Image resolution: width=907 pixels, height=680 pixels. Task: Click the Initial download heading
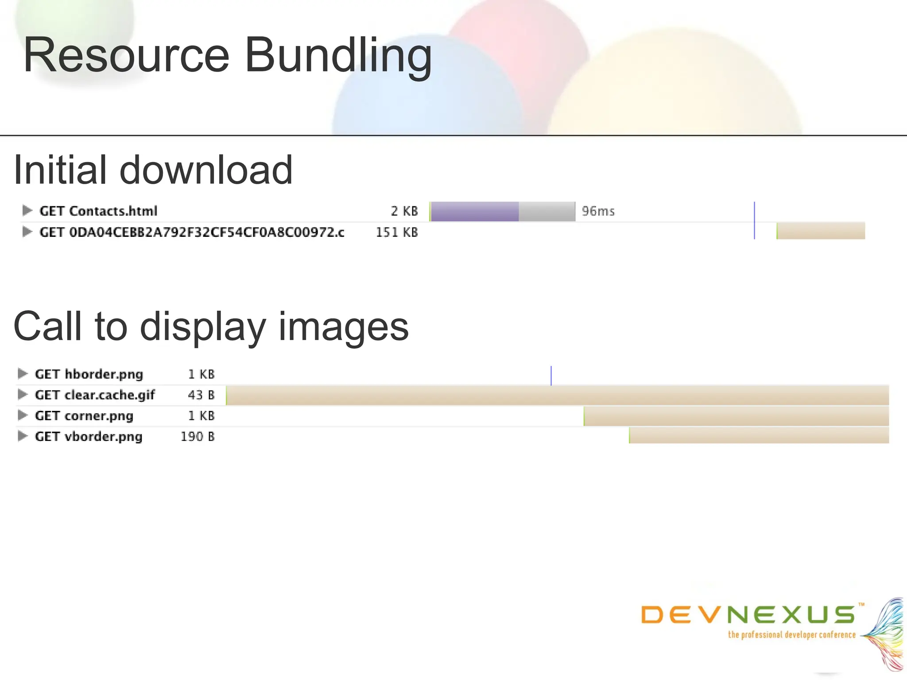pyautogui.click(x=153, y=170)
